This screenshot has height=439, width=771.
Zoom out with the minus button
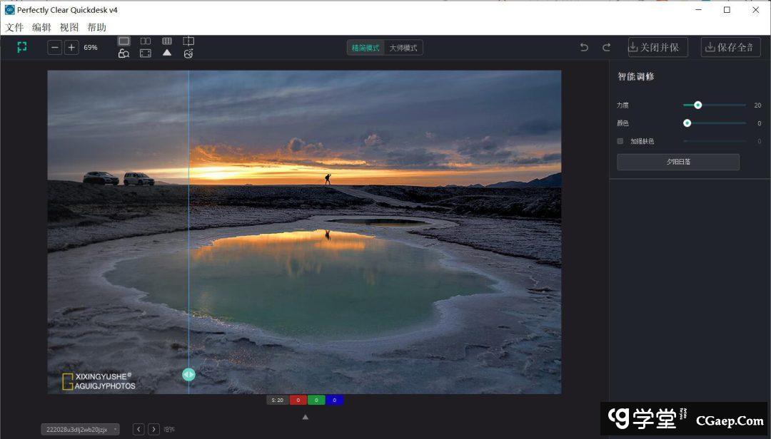pos(55,48)
